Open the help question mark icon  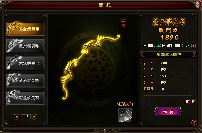(194, 123)
